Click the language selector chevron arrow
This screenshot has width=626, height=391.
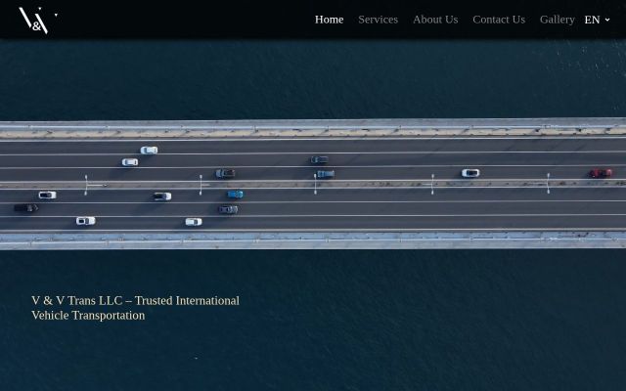pyautogui.click(x=607, y=20)
